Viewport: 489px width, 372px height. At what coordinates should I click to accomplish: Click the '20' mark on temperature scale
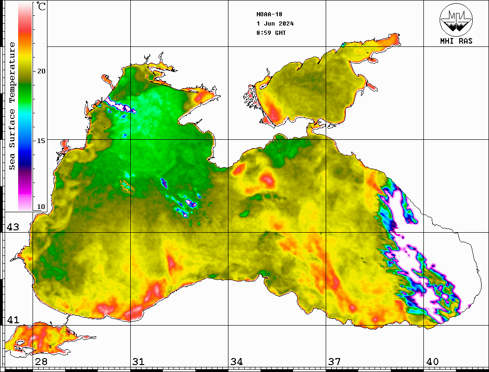(41, 71)
